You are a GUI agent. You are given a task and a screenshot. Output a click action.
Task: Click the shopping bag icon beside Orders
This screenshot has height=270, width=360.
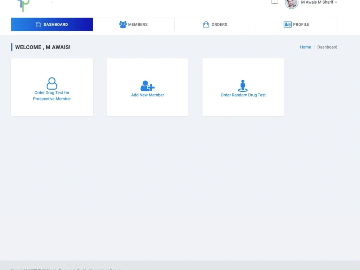pos(206,24)
